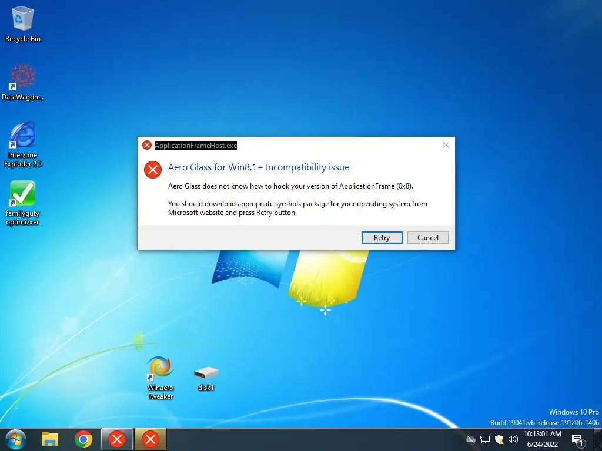Select the Interzone Exploder 2.5 shortcut

click(x=23, y=144)
